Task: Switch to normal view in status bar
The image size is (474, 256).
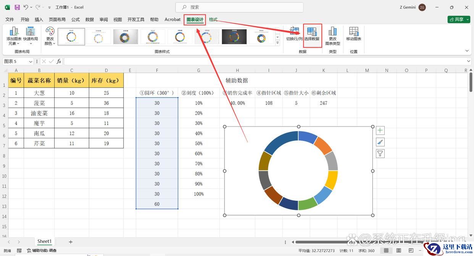Action: click(386, 251)
